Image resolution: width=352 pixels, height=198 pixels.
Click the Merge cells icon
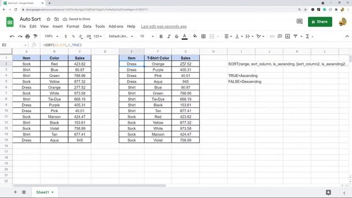pos(212,36)
